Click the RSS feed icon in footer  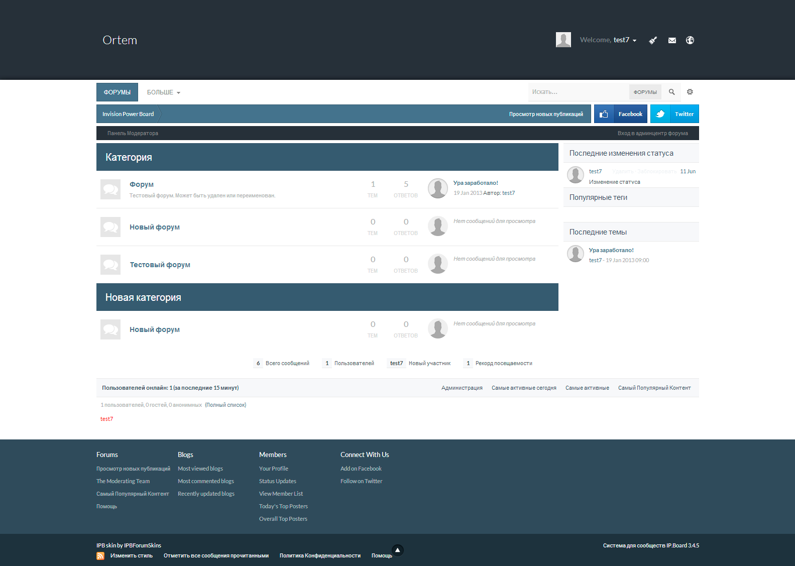(100, 556)
